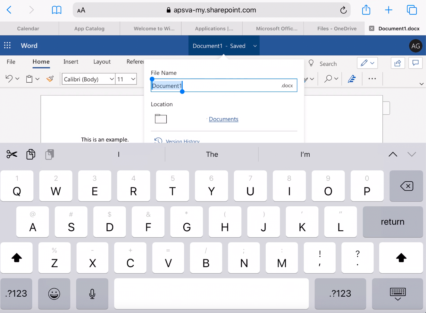Click the Word app name
Image resolution: width=426 pixels, height=313 pixels.
pyautogui.click(x=29, y=45)
